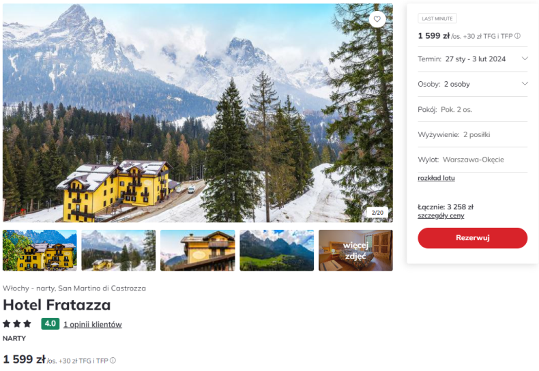Open więcej zdjęć thumbnail

355,250
